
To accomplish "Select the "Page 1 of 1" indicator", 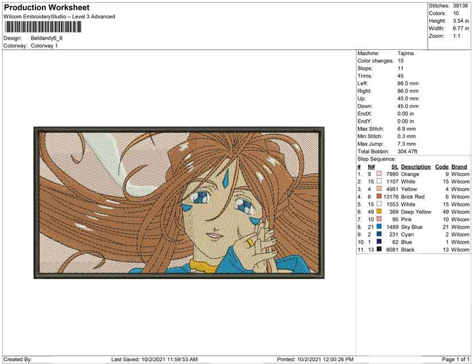I will 456,359.
